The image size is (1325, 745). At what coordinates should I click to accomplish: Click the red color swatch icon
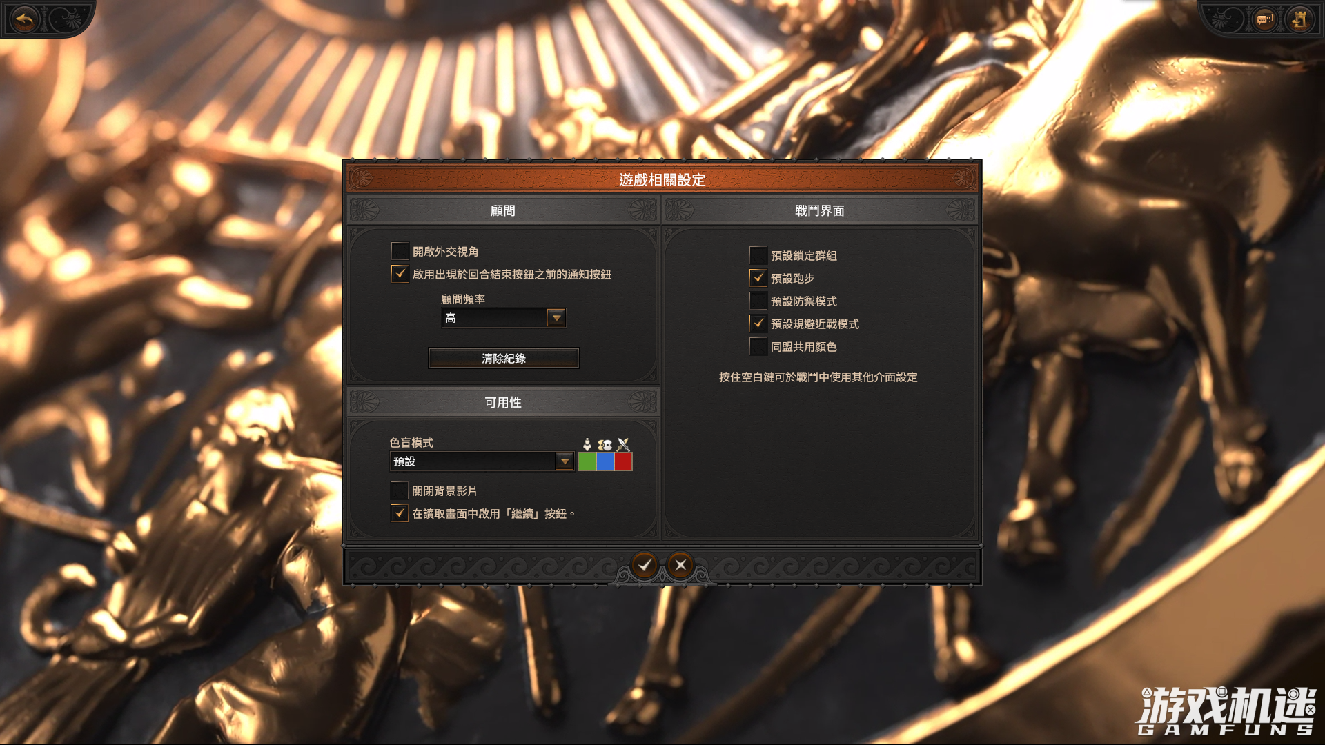623,461
